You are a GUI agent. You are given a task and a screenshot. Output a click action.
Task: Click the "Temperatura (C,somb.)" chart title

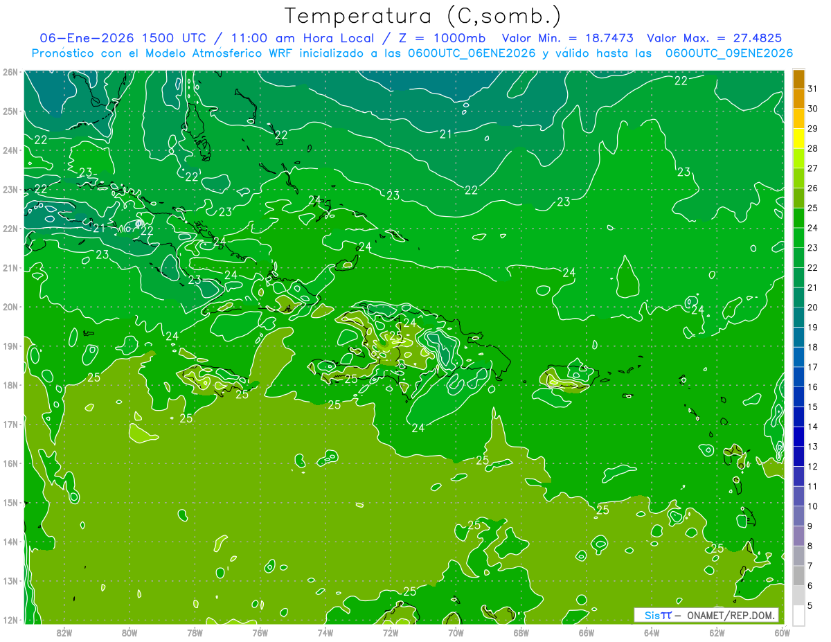pos(423,16)
